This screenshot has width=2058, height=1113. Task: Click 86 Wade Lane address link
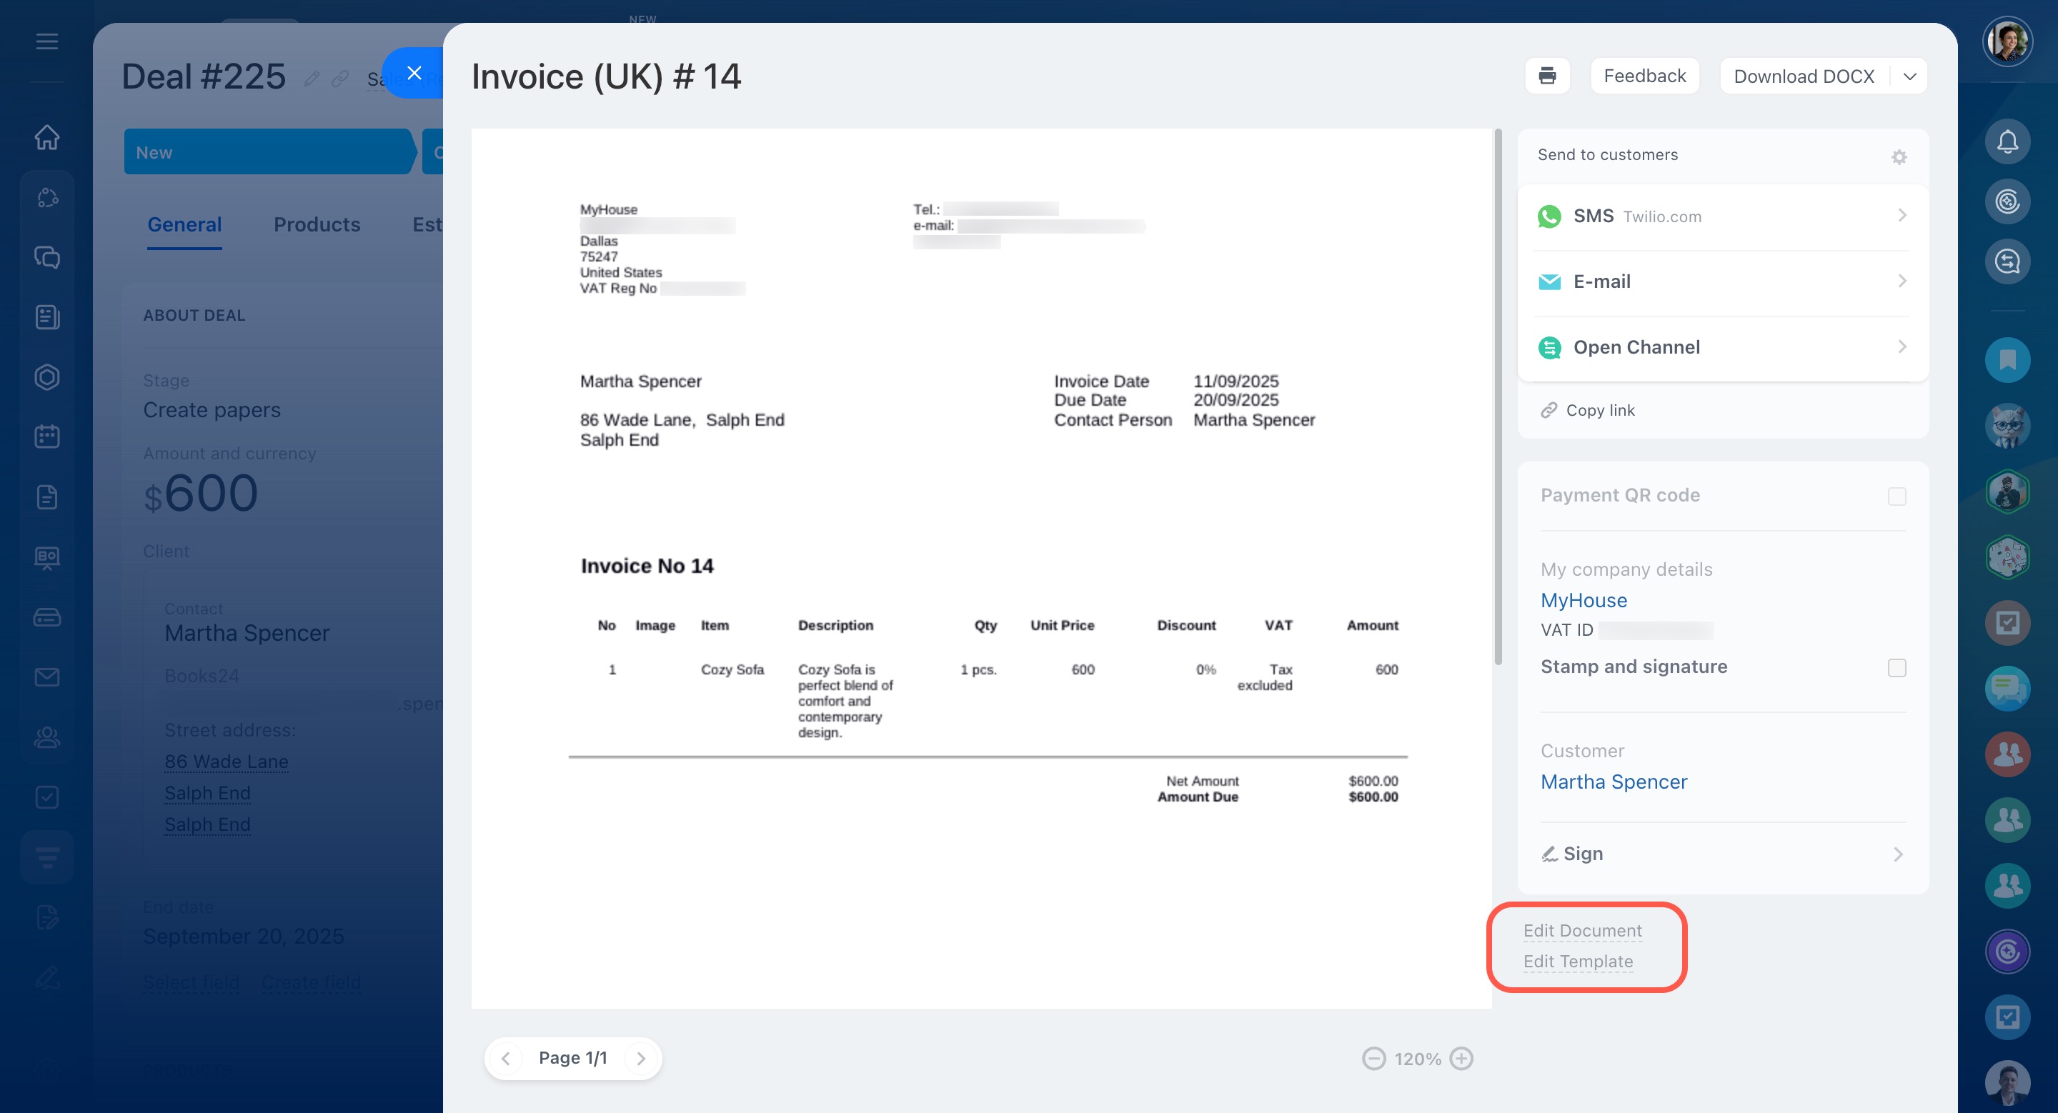click(x=226, y=761)
